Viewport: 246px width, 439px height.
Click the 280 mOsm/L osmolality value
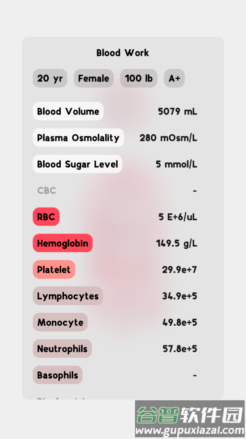(168, 138)
